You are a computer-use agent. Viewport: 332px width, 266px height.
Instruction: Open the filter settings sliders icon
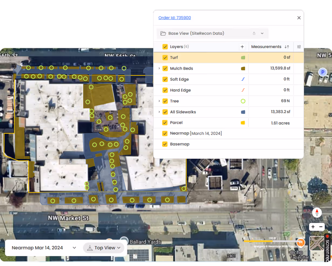pyautogui.click(x=299, y=47)
